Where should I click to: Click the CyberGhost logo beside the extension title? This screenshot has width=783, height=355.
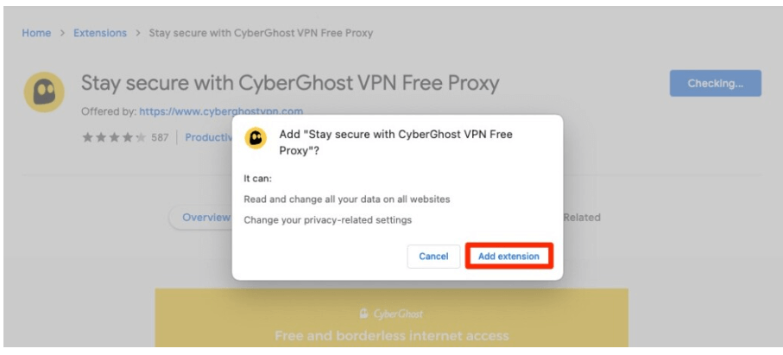coord(44,92)
